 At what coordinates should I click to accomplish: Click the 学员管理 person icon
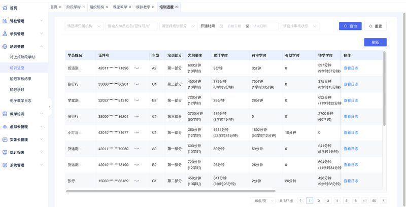pos(5,33)
